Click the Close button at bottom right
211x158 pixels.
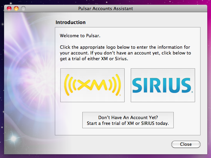[x=186, y=144]
